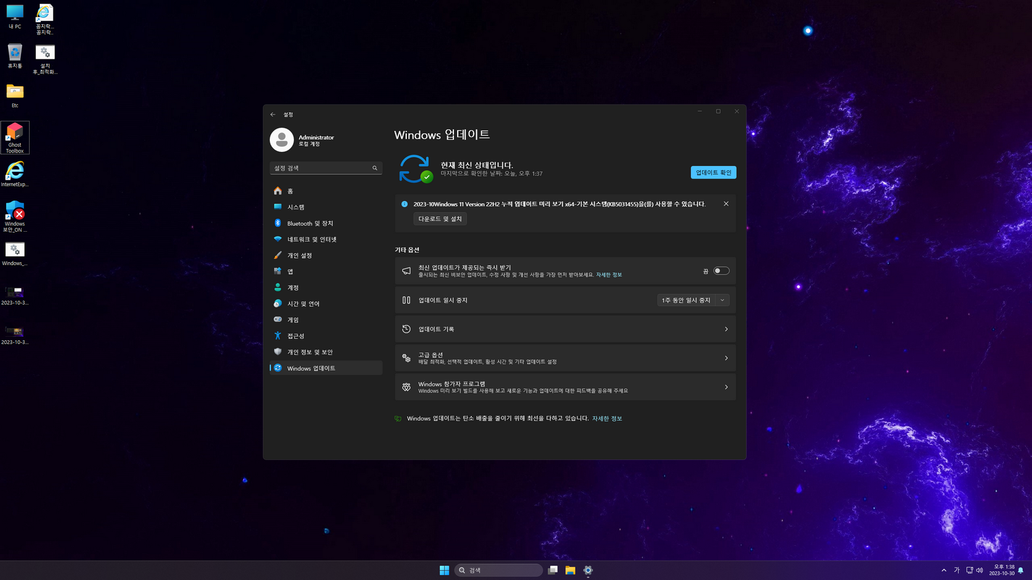Select Internet Explorer desktop shortcut

tap(15, 174)
